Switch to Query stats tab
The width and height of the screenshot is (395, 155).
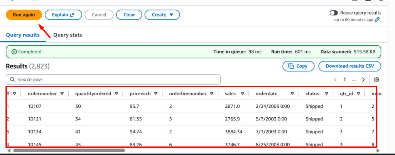tap(68, 35)
